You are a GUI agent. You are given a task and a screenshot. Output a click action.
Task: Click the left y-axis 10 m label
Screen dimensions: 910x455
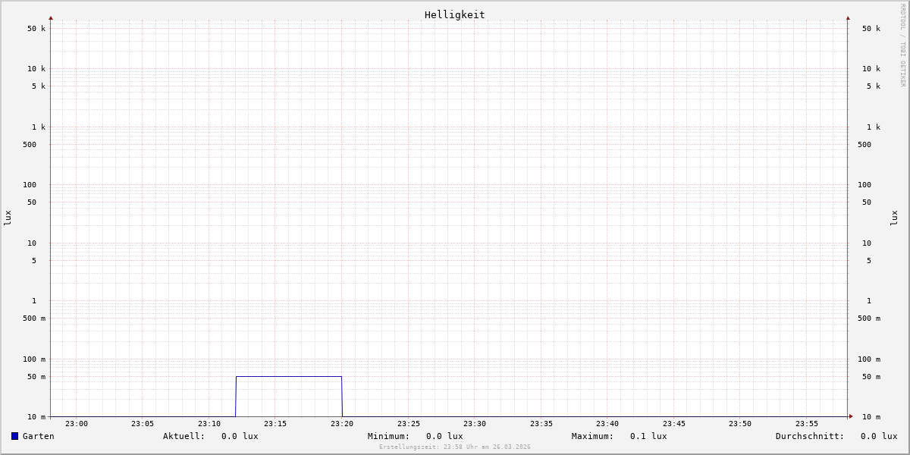click(36, 417)
